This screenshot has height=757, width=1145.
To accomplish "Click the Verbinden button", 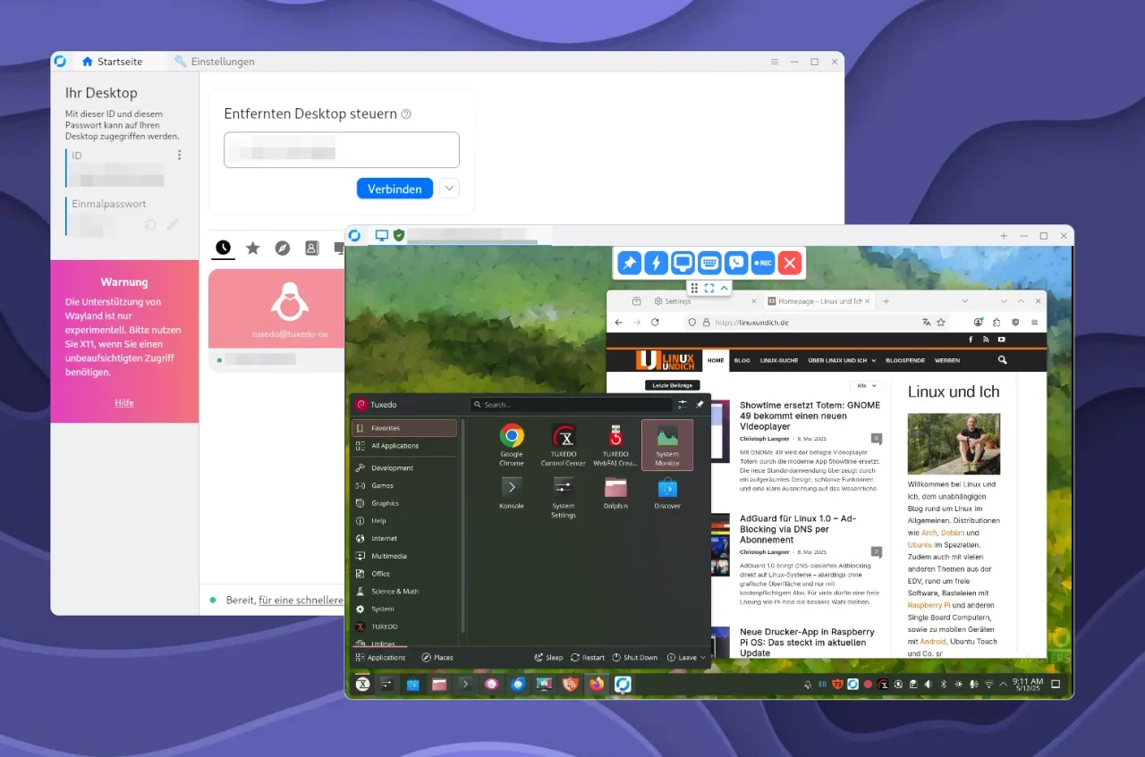I will [x=394, y=189].
